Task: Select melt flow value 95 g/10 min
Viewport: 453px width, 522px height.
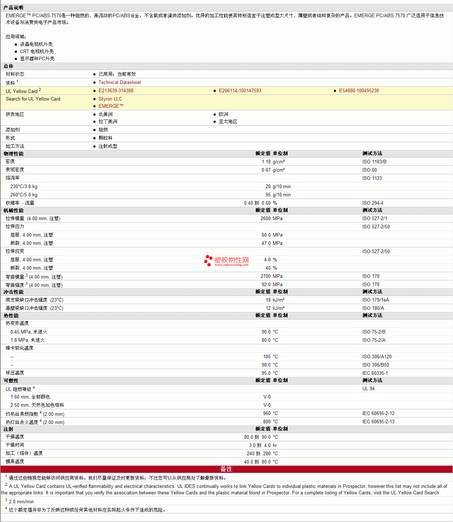Action: (x=278, y=195)
